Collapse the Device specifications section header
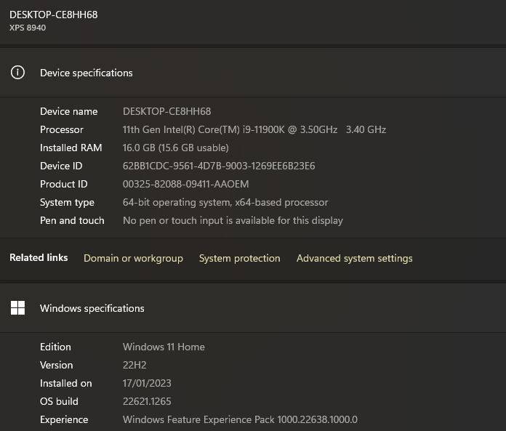This screenshot has height=431, width=506. (x=253, y=73)
